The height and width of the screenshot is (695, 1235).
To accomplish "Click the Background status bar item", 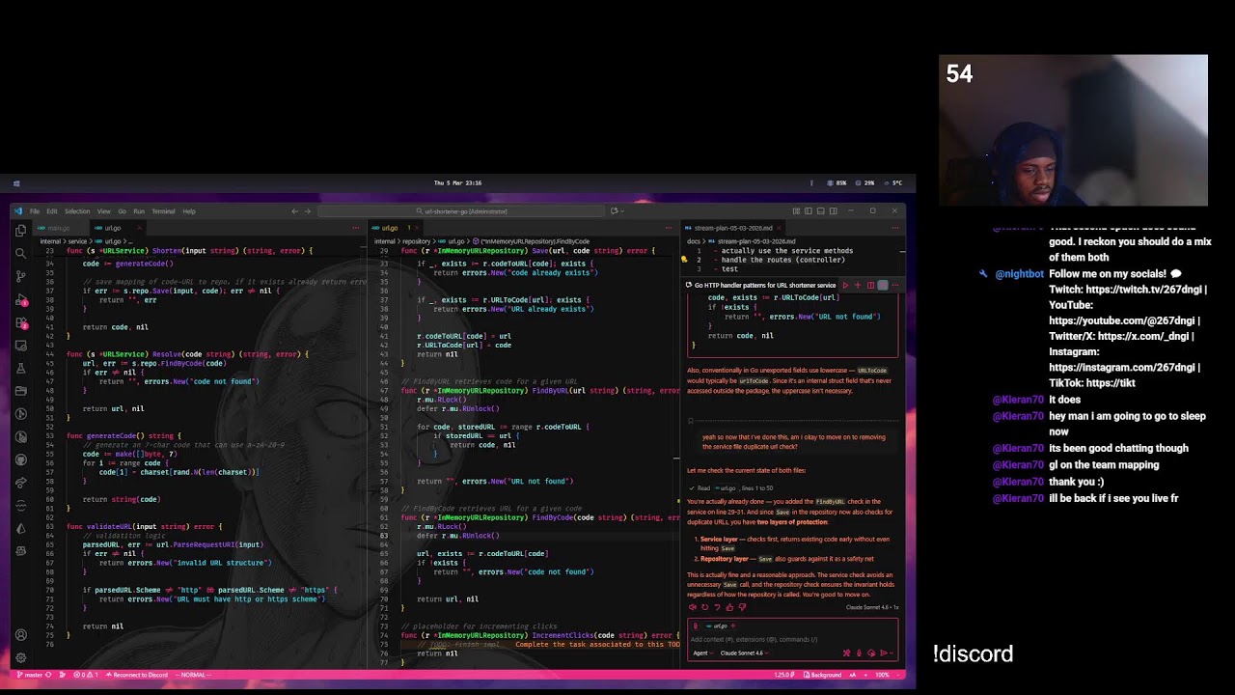I will pyautogui.click(x=823, y=675).
